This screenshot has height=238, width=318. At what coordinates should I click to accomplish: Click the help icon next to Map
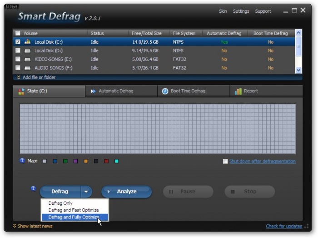point(22,161)
